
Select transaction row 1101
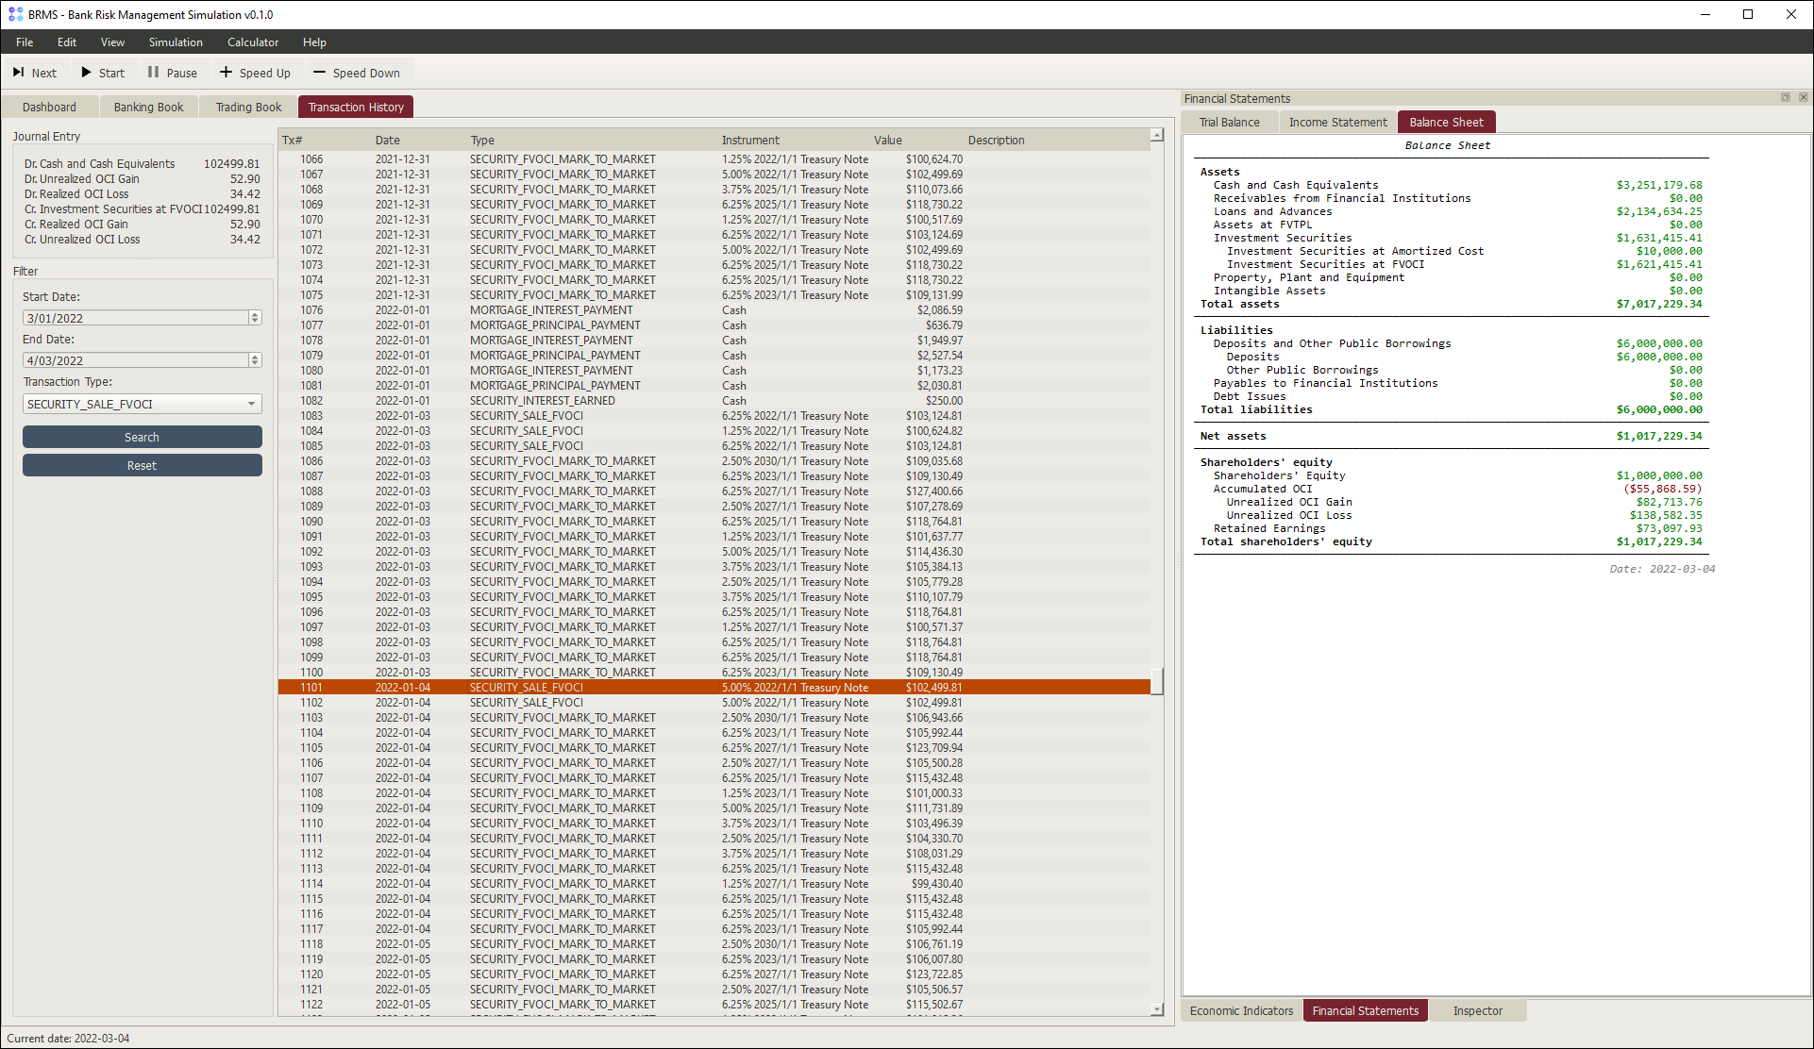pos(714,688)
